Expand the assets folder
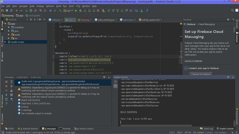The width and height of the screenshot is (239, 134). [9, 35]
